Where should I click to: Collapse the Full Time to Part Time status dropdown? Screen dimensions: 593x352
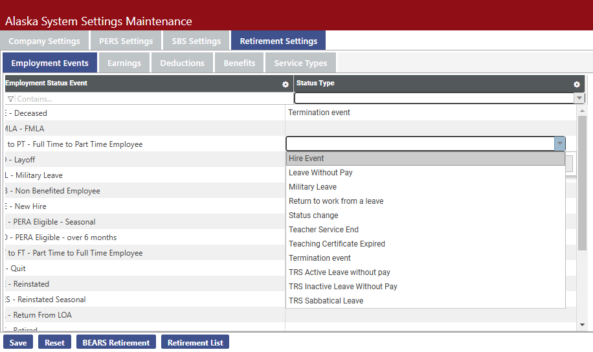(560, 144)
